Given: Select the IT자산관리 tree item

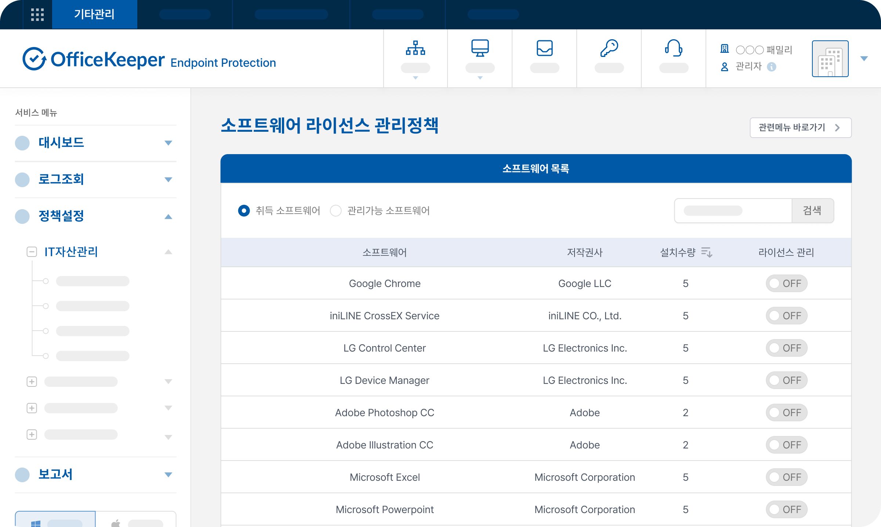Looking at the screenshot, I should [x=71, y=252].
